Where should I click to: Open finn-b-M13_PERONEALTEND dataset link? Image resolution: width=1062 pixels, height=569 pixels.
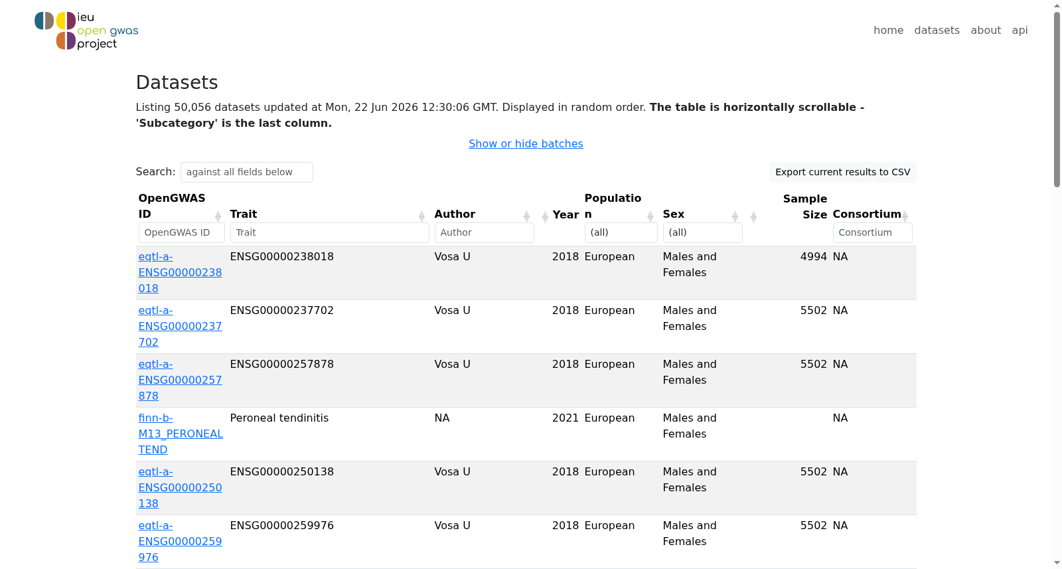tap(181, 434)
